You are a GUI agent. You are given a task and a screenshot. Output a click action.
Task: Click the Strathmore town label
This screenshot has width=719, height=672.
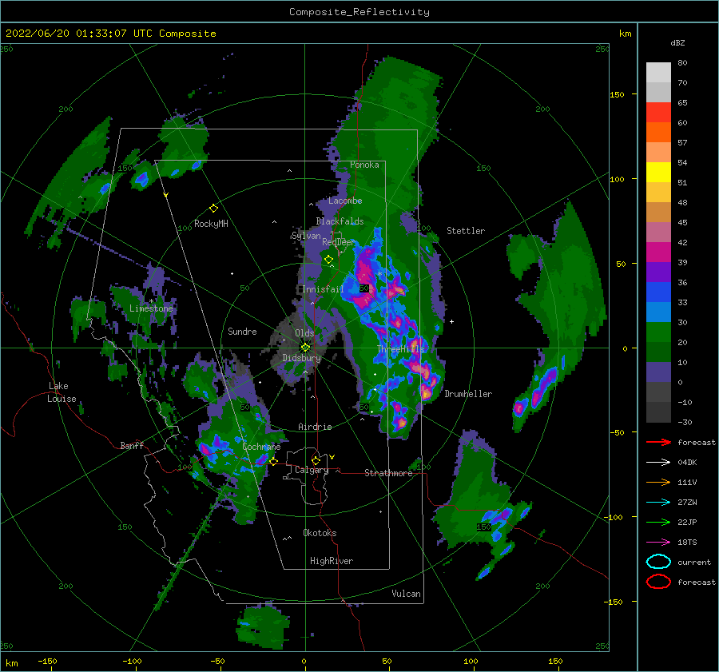(388, 473)
